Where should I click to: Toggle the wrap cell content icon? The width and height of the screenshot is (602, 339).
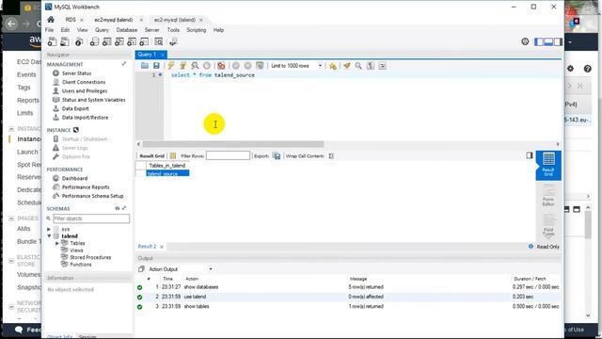331,155
